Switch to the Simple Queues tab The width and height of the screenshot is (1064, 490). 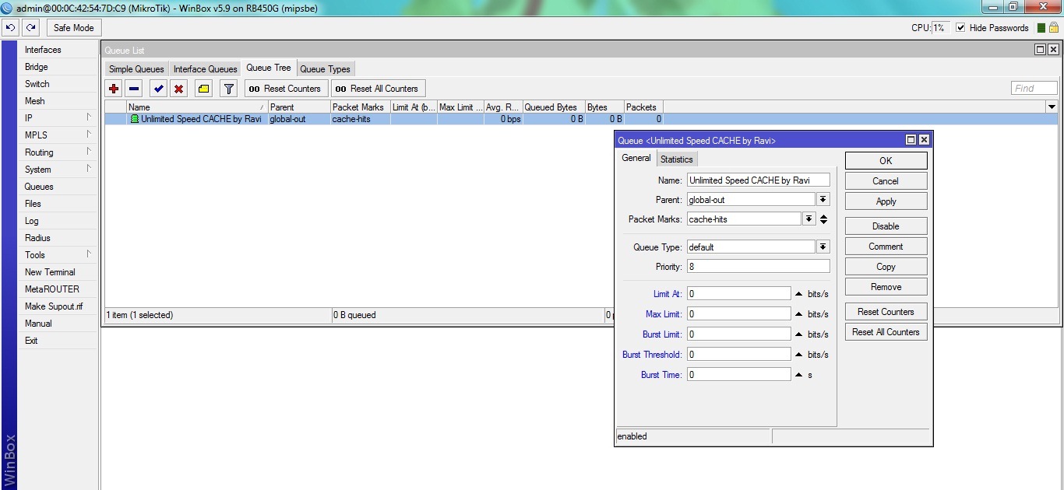[x=136, y=69]
